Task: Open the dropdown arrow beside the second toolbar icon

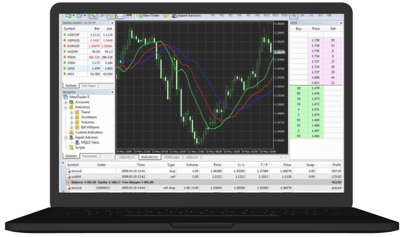Action: pos(85,15)
